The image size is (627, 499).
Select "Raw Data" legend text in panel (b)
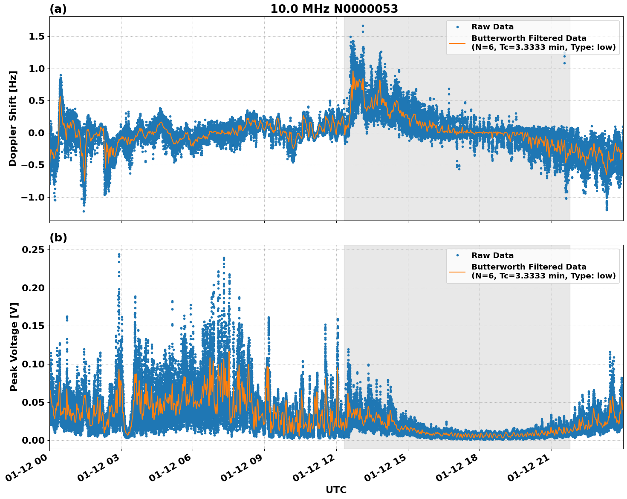pyautogui.click(x=492, y=255)
